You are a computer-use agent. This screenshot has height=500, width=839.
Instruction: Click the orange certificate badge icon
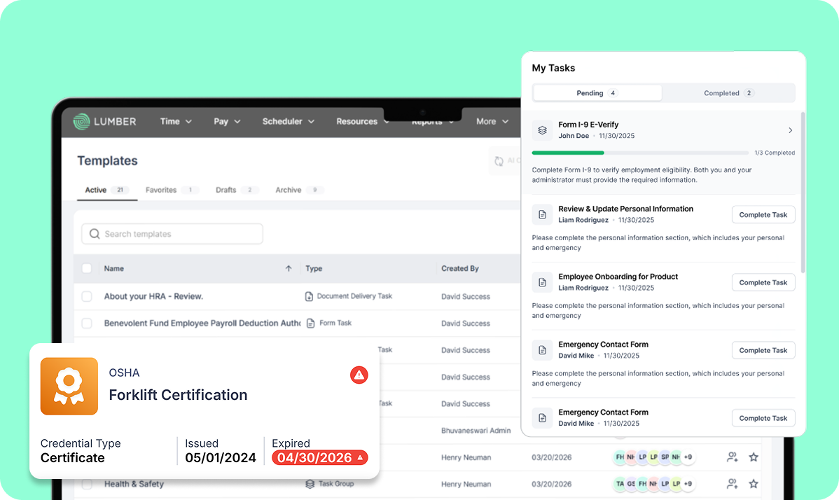tap(69, 386)
